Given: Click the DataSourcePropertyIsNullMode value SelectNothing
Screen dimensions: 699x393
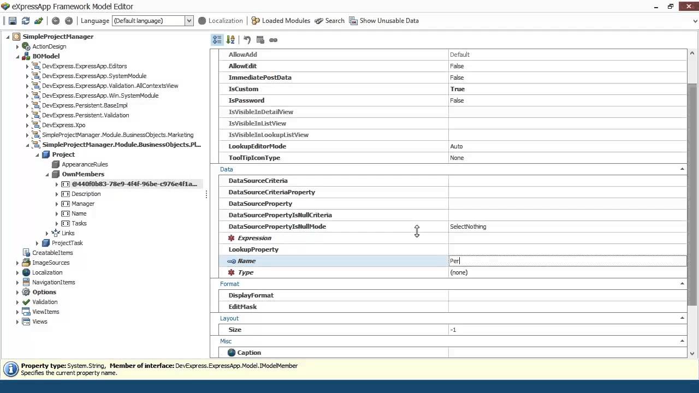Looking at the screenshot, I should click(x=567, y=227).
